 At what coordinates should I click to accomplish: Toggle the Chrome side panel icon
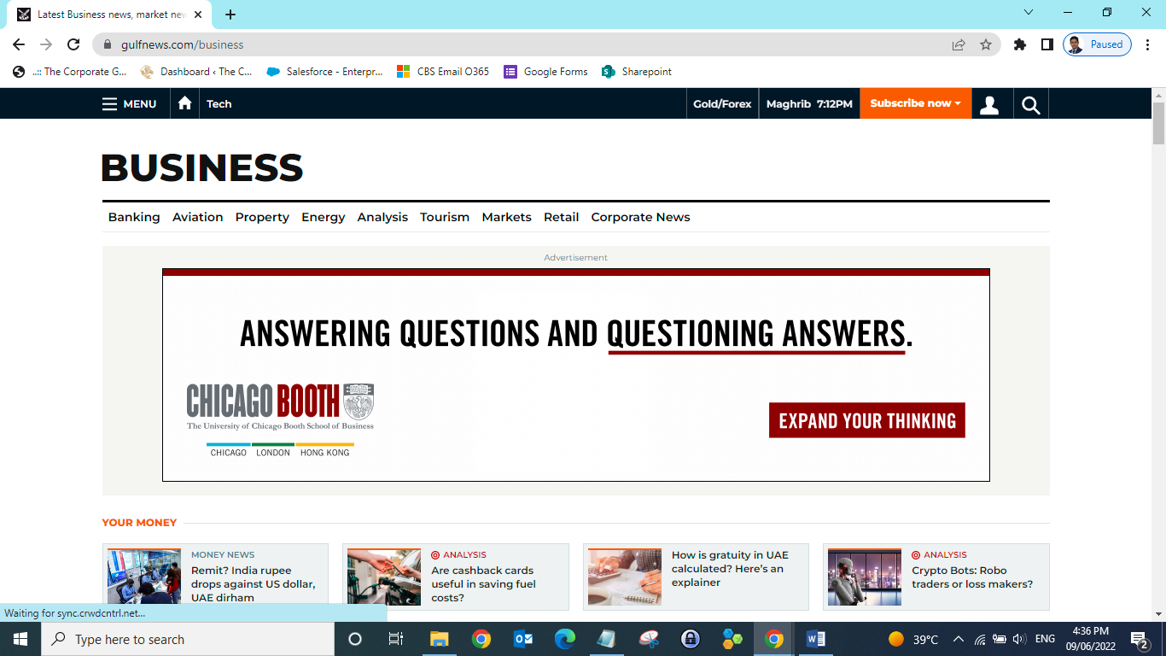pos(1046,44)
